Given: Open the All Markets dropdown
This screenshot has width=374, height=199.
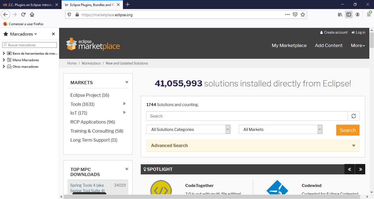Looking at the screenshot, I should click(281, 129).
